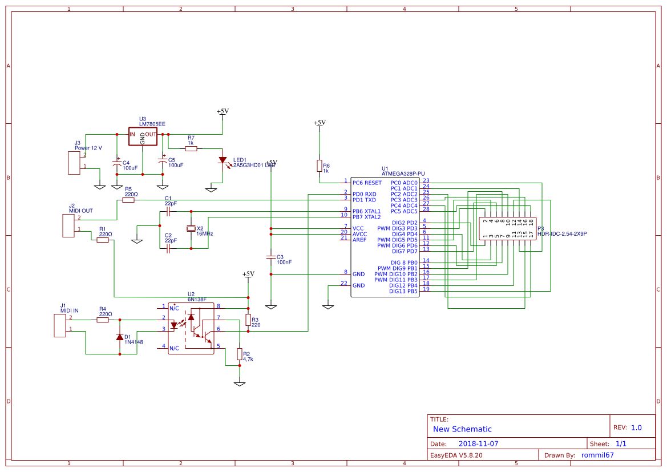Screen dimensions: 667x472
Task: Click the Power 12V connector J3
Action: [73, 160]
